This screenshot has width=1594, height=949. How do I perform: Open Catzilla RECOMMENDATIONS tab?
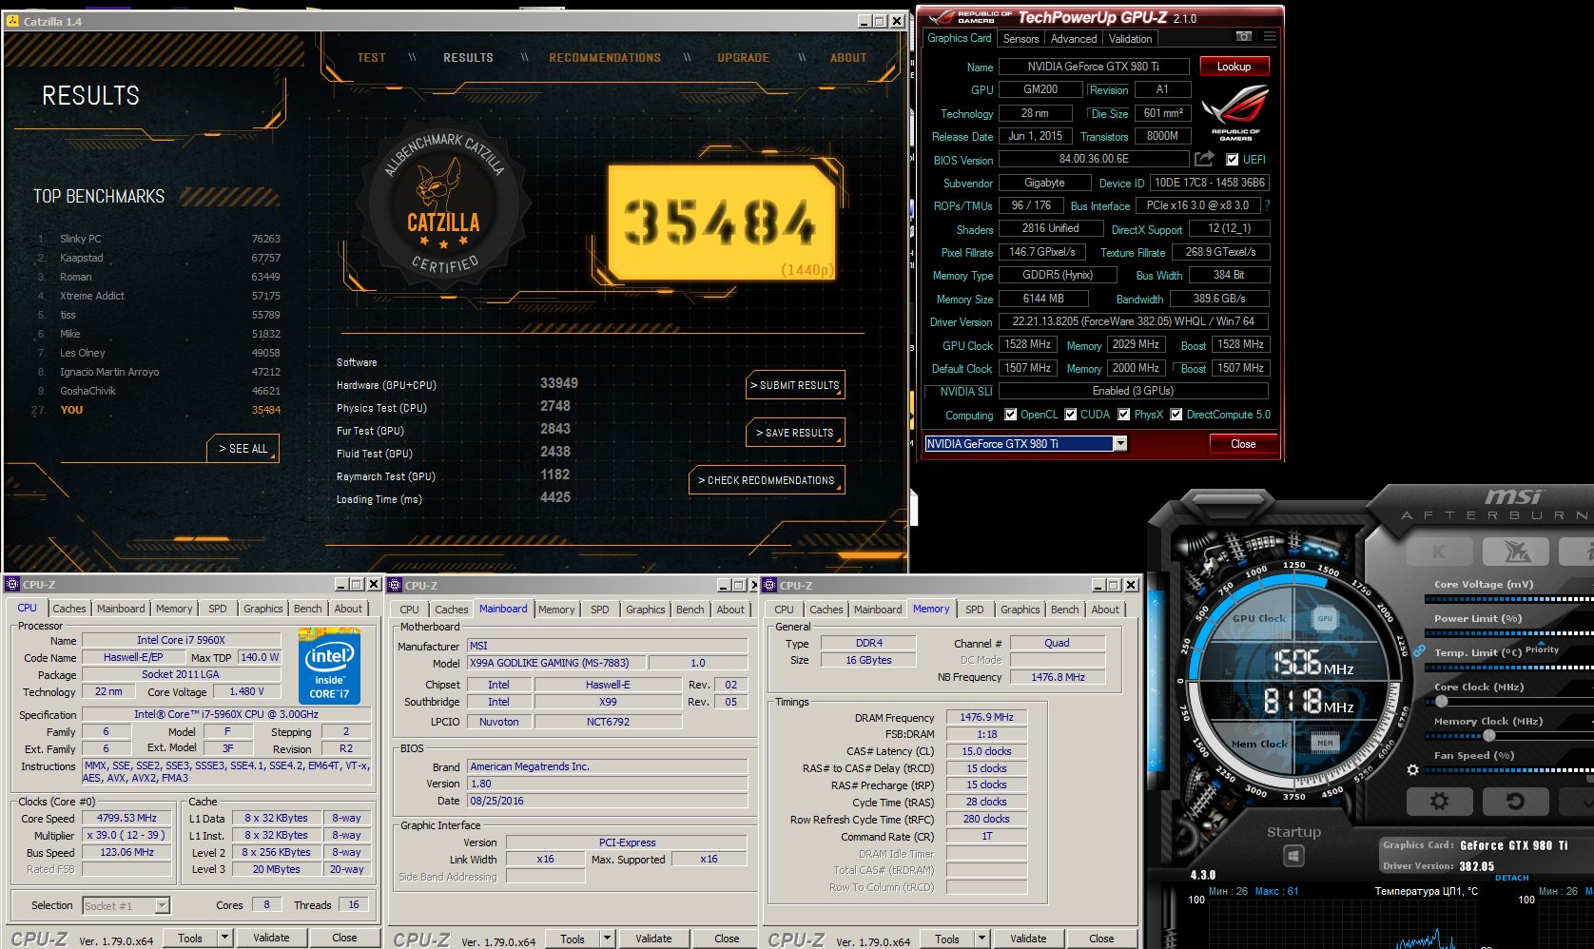(x=605, y=58)
